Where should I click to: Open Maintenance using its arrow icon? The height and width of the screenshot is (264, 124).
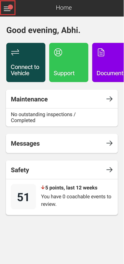[110, 99]
